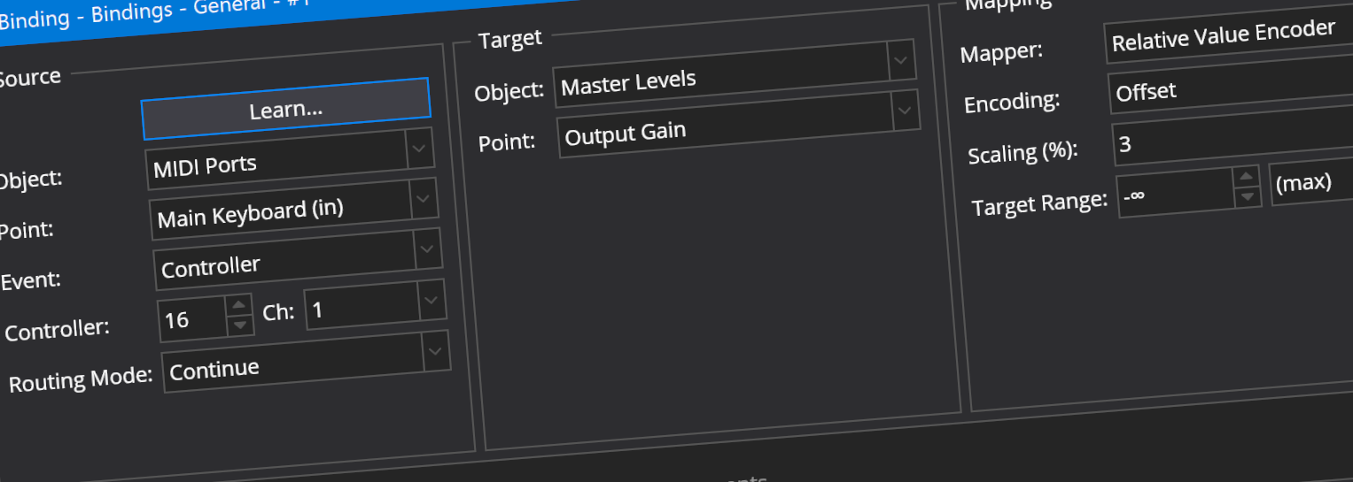Open the target Object dropdown arrow
This screenshot has height=482, width=1353.
[900, 61]
